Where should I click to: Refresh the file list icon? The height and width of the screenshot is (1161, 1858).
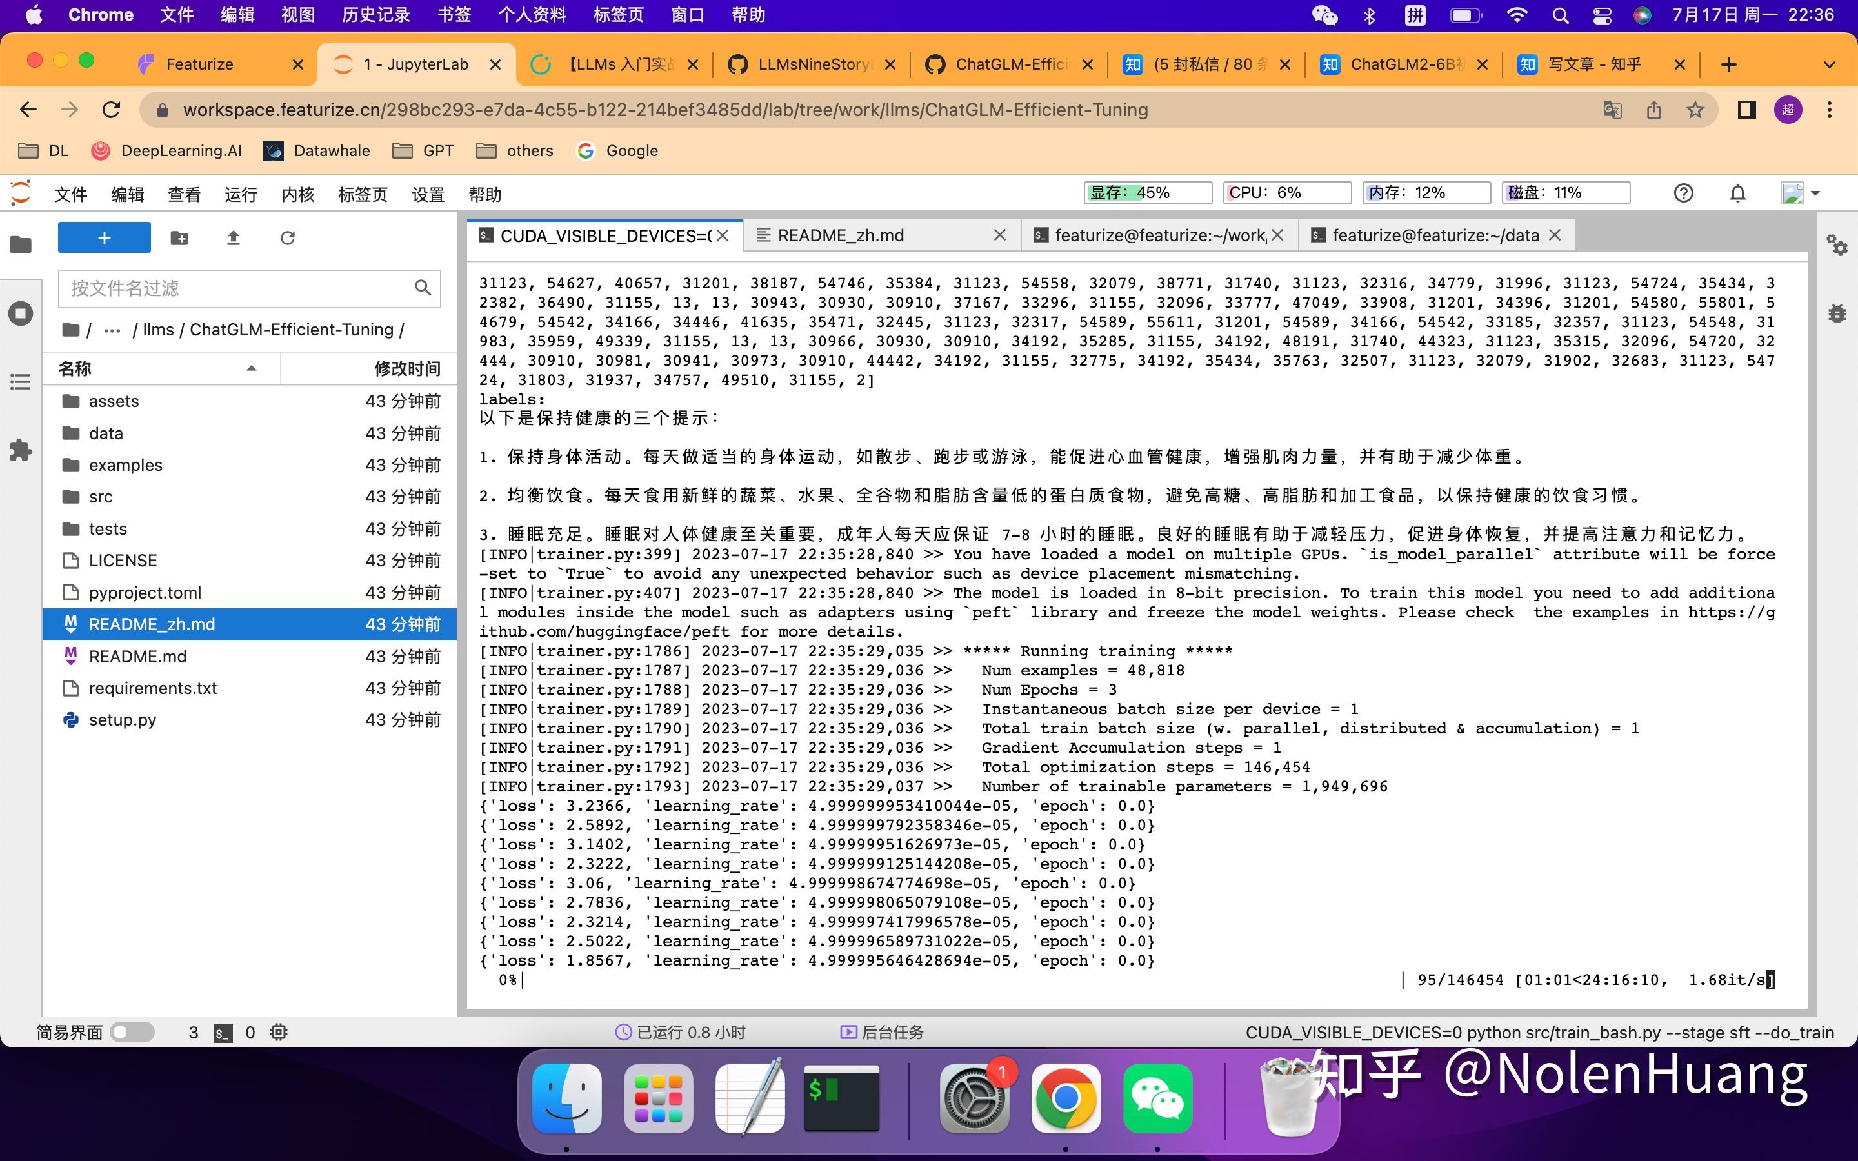coord(288,238)
